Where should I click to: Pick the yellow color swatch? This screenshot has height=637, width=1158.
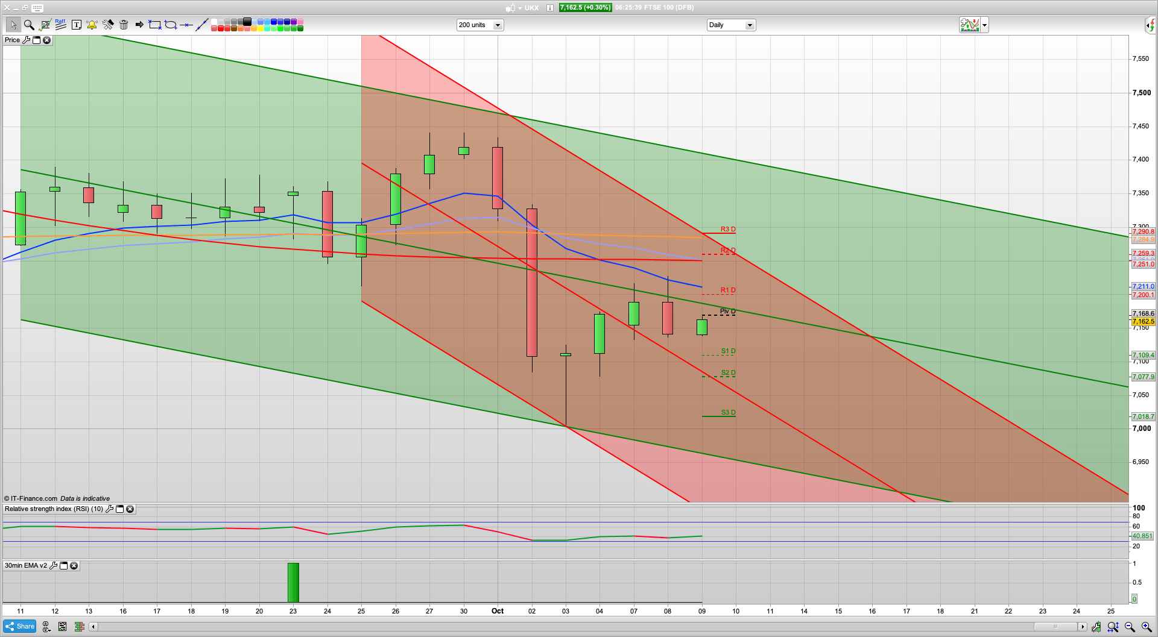click(x=261, y=28)
